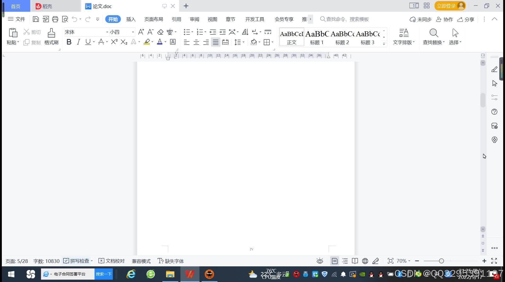Switch to 插入 Insert tab
Screen dimensions: 505x282
point(131,19)
